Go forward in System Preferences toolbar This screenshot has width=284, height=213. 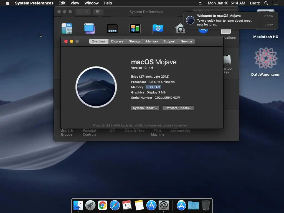click(87, 12)
